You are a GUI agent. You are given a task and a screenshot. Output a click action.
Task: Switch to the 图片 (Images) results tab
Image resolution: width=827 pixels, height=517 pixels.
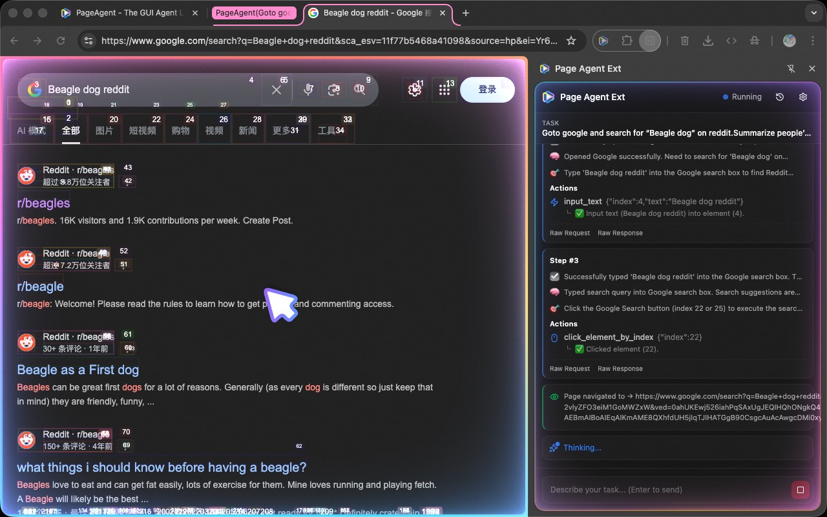pyautogui.click(x=103, y=129)
